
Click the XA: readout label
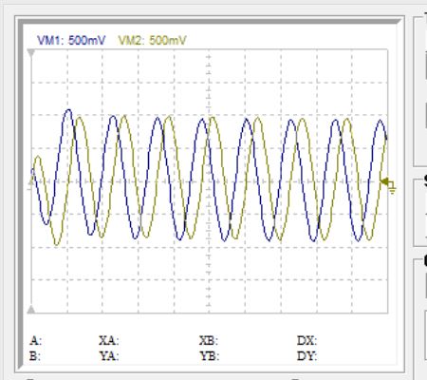[109, 341]
